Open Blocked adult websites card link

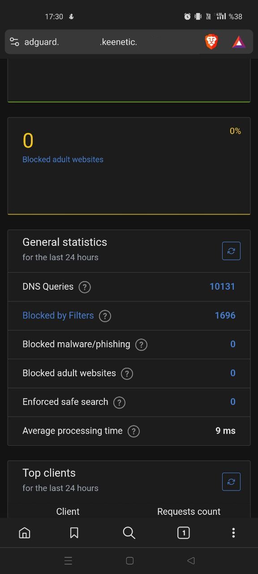tap(63, 160)
